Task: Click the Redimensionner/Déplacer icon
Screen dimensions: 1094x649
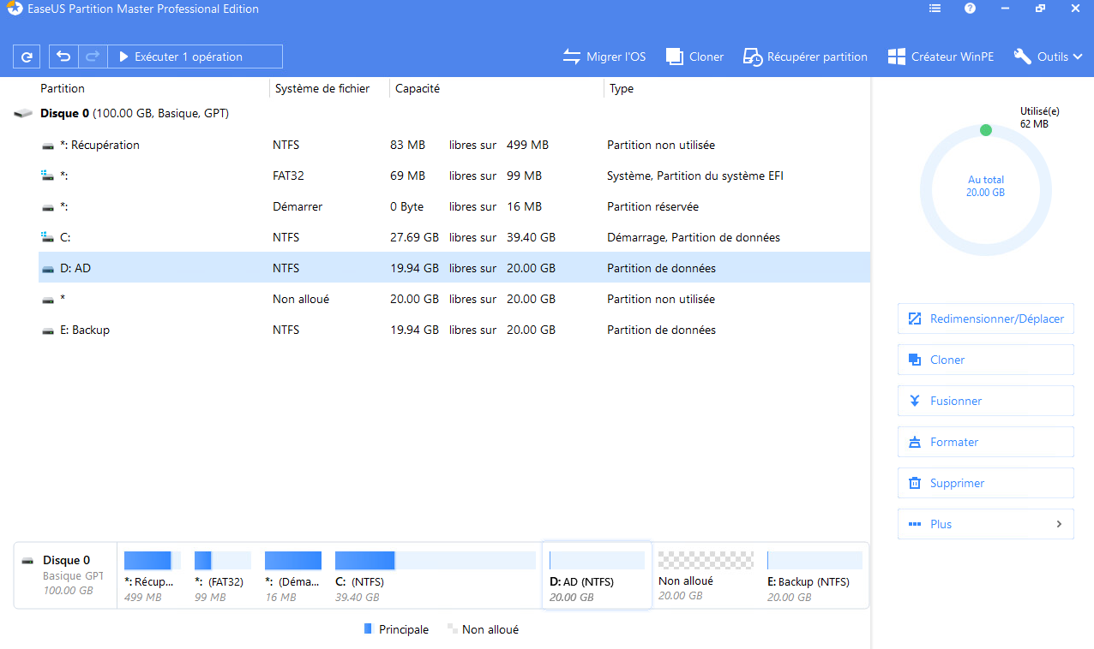Action: tap(914, 319)
